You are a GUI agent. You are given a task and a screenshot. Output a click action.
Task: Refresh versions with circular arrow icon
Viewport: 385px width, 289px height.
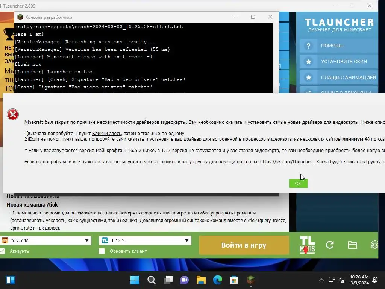(330, 245)
